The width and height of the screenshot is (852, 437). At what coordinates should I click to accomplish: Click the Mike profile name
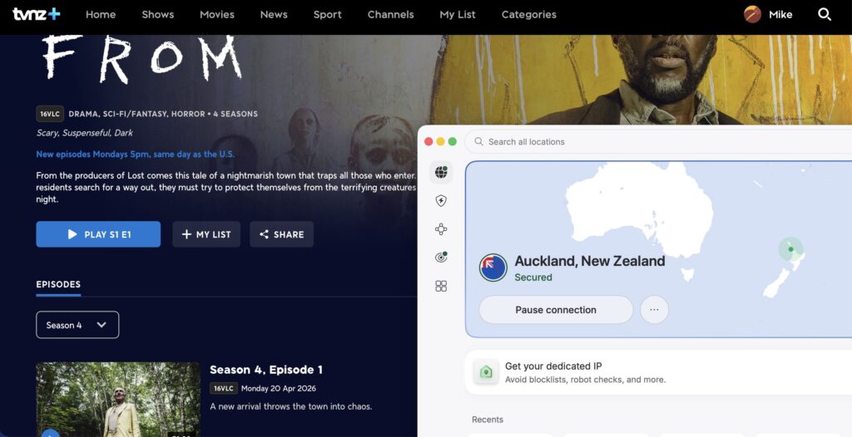pyautogui.click(x=780, y=15)
